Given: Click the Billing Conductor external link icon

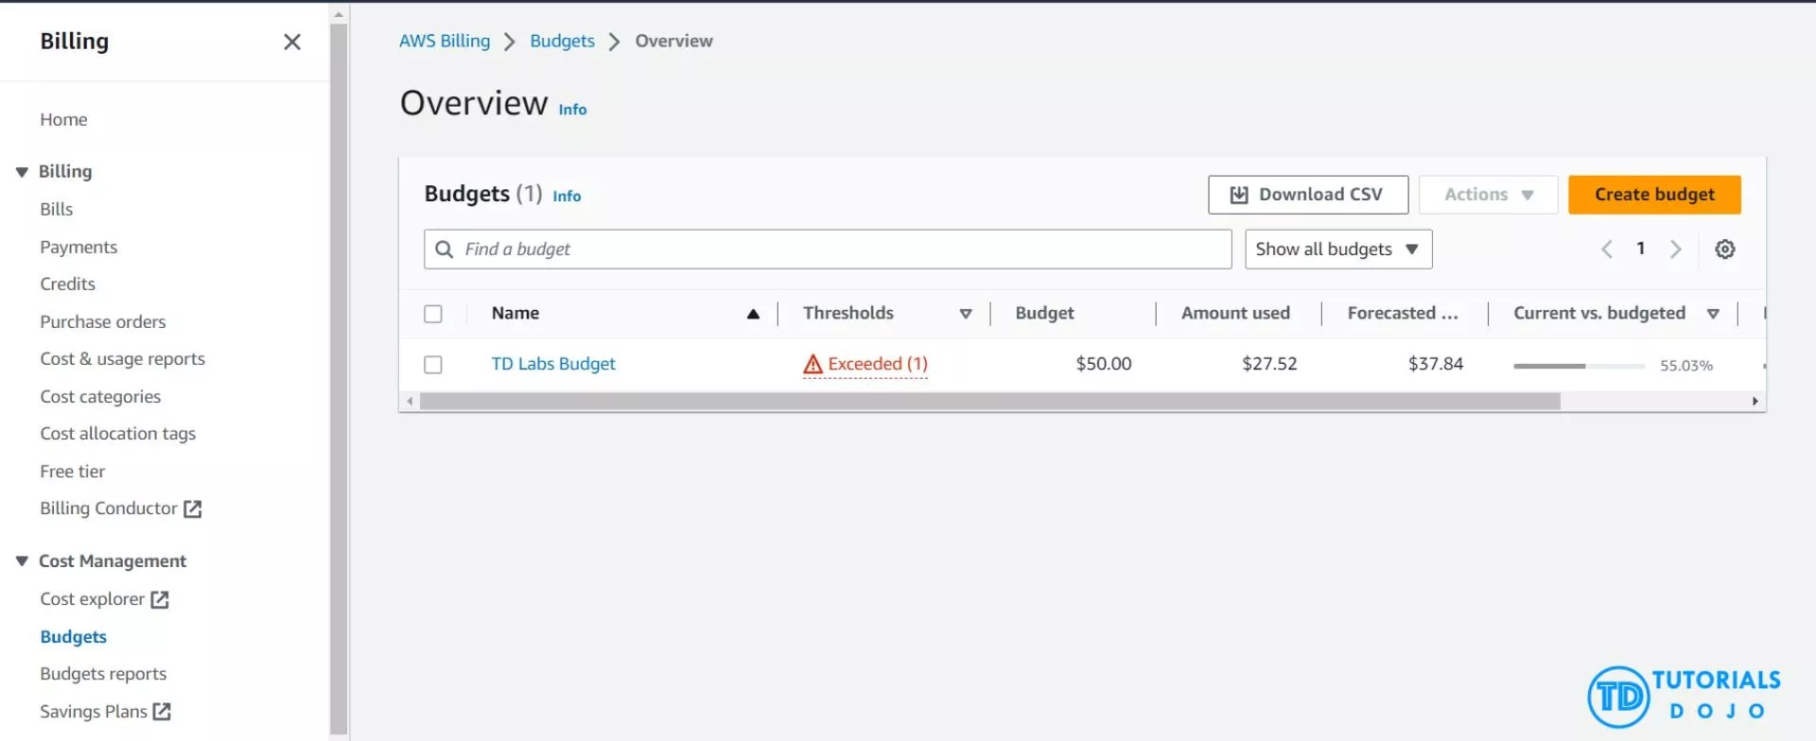Looking at the screenshot, I should (193, 509).
